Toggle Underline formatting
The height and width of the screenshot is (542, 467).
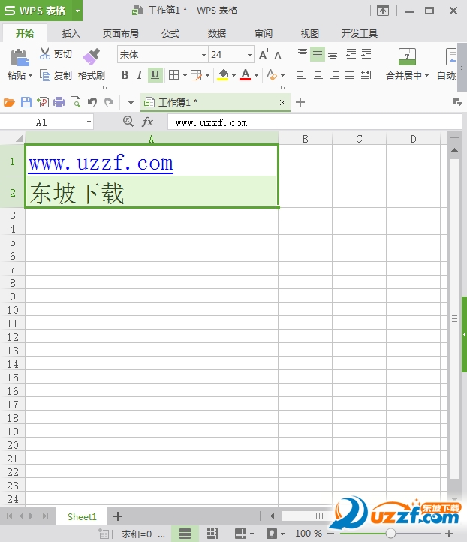(155, 75)
